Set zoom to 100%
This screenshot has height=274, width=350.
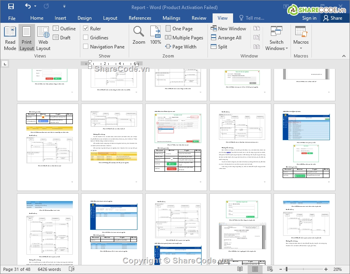[156, 35]
